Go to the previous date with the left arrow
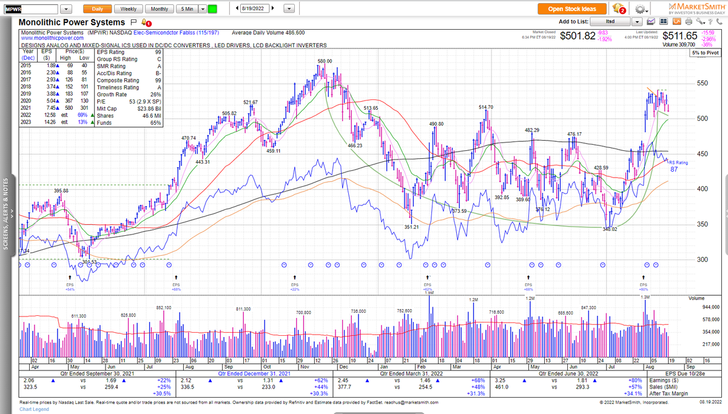728x414 pixels. [x=235, y=9]
